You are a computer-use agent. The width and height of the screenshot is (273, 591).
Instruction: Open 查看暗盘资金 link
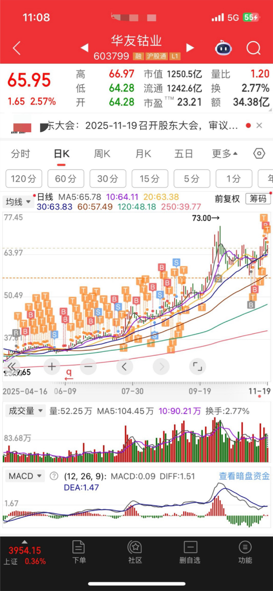[244, 476]
